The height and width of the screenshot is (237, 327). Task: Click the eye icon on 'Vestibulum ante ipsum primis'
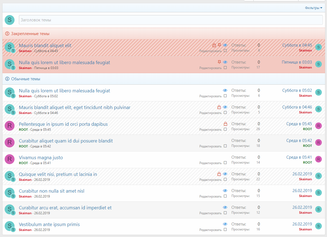point(225,224)
